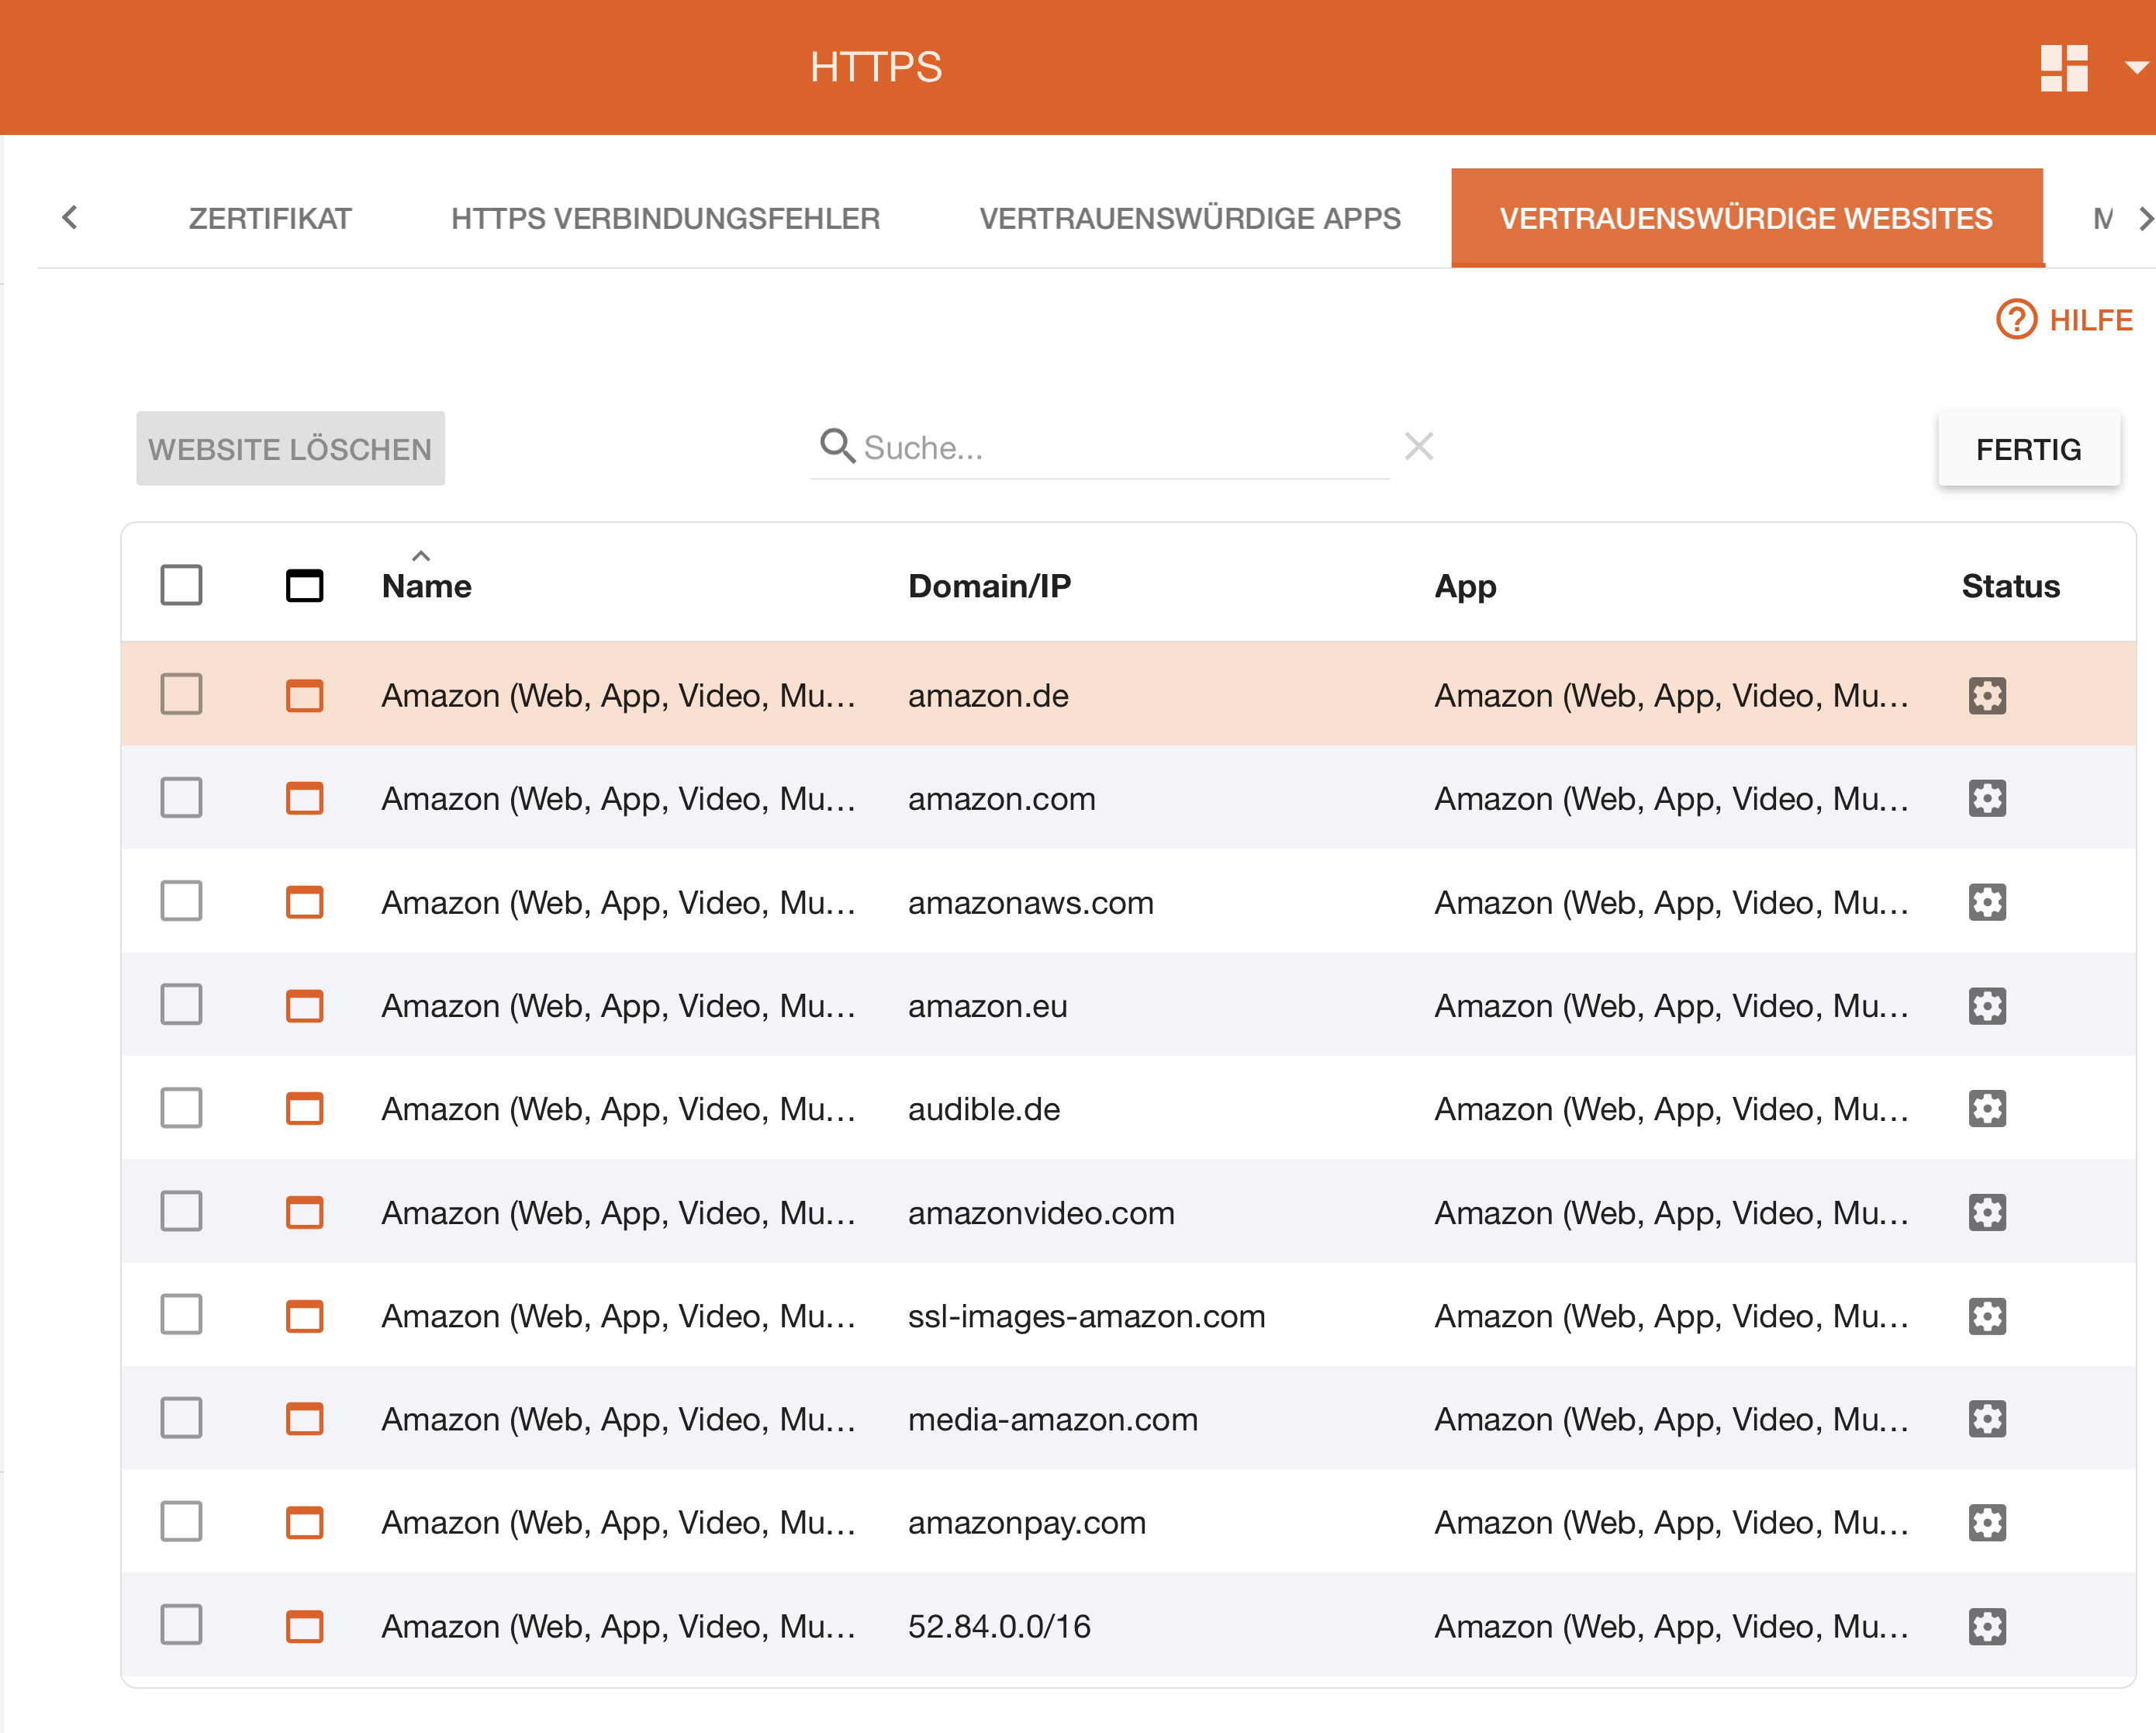Open the HTTPS VERBINDUNGSFEHLER tab
2156x1733 pixels.
tap(665, 218)
